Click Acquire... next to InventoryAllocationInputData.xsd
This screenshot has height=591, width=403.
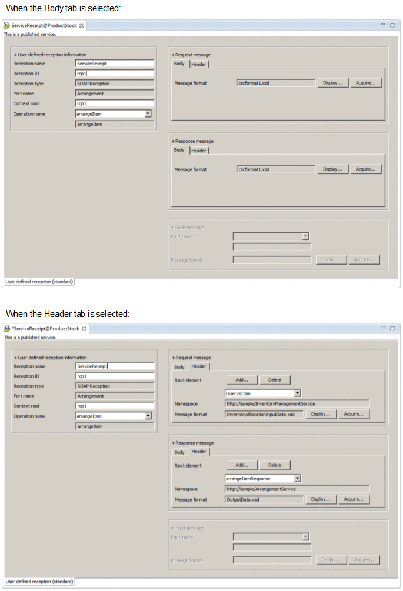tap(354, 414)
